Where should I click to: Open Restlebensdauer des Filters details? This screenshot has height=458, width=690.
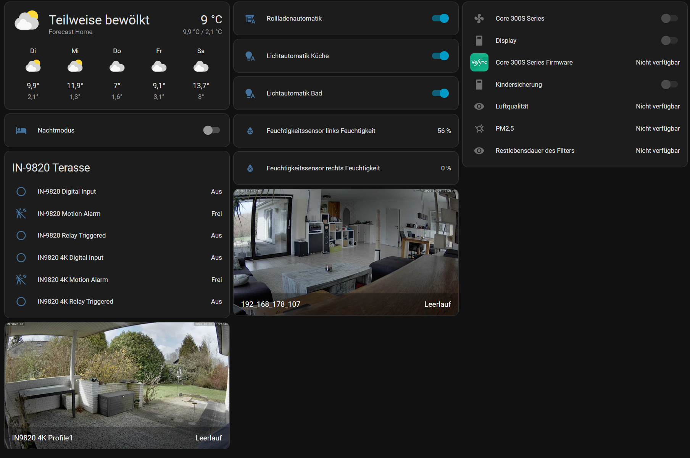[535, 151]
